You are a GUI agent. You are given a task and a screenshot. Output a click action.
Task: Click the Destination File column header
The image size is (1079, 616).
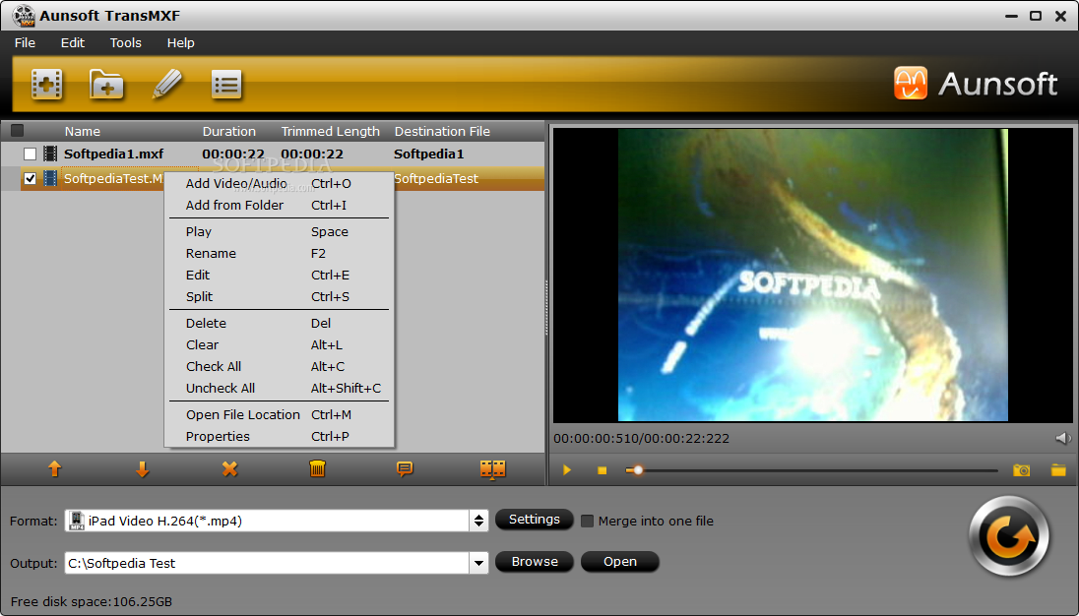pos(442,131)
